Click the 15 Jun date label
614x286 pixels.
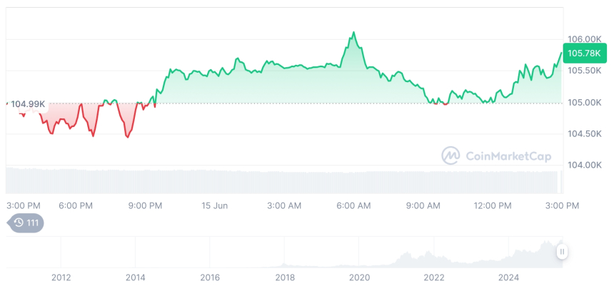[214, 205]
